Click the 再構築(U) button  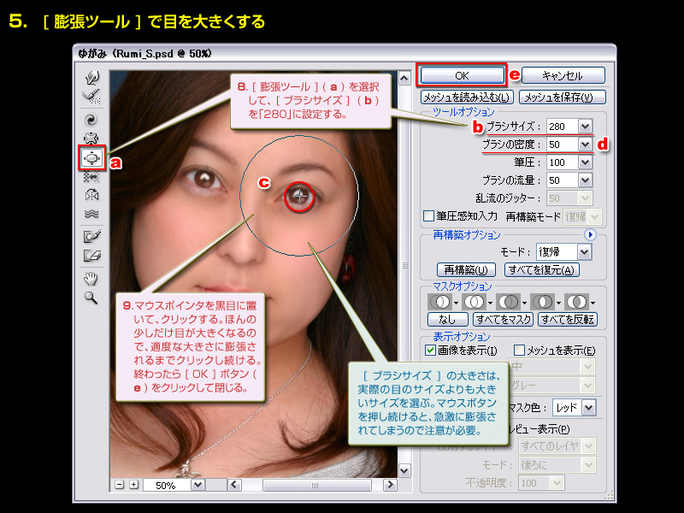click(466, 270)
